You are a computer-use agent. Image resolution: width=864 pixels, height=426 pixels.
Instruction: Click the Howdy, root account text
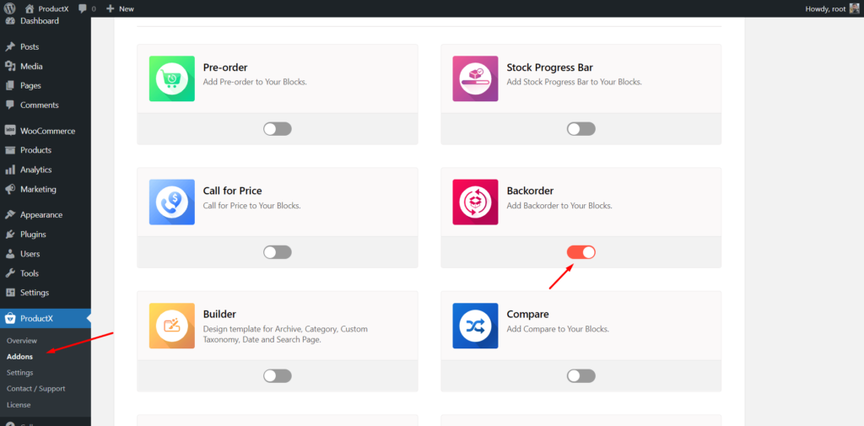click(x=825, y=8)
